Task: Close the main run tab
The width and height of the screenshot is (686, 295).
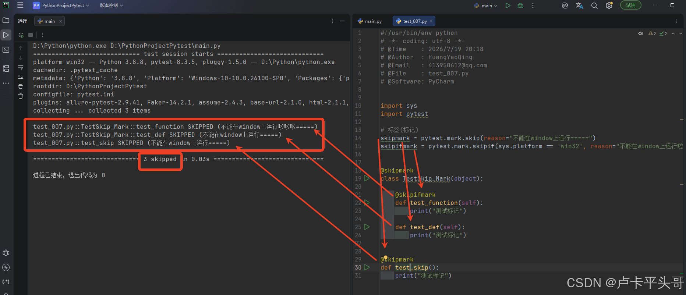Action: [61, 21]
